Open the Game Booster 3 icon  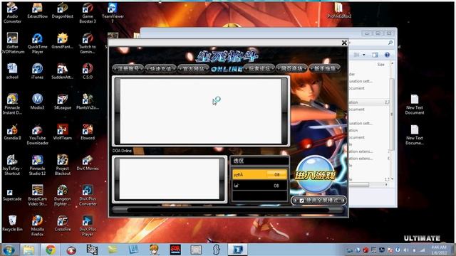tap(88, 13)
